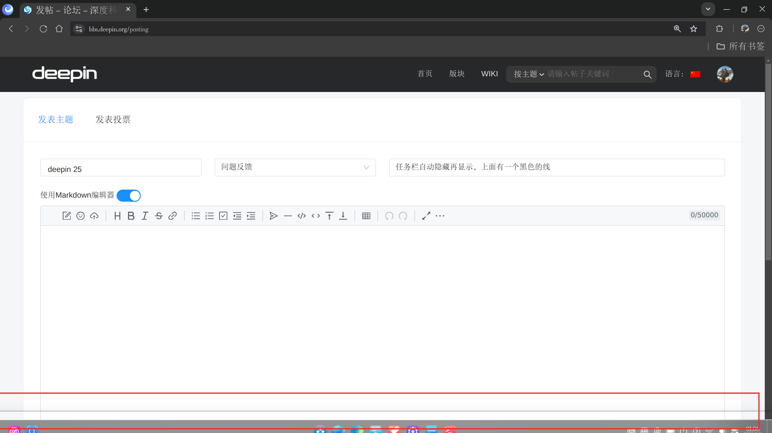Open a new browser tab
772x433 pixels.
146,9
